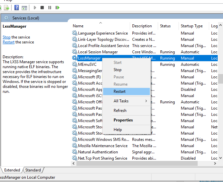Select the Local Session Manager service

(98, 52)
